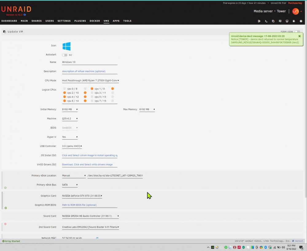Click the overlapping squares icon in the header
This screenshot has width=307, height=251.
coord(273,21)
